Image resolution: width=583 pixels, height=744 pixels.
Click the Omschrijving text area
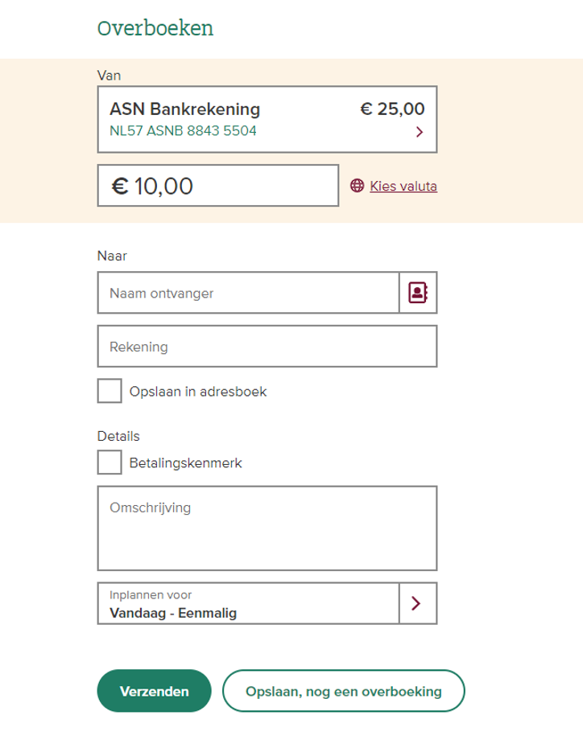coord(267,528)
